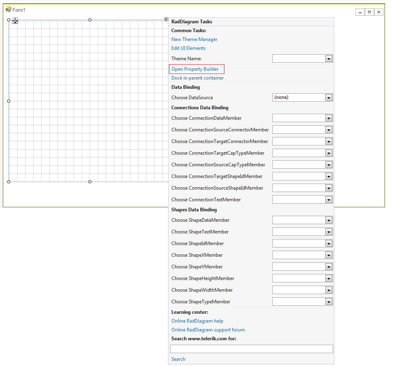Image resolution: width=395 pixels, height=366 pixels.
Task: Open Online RadDiagram help
Action: 197,321
